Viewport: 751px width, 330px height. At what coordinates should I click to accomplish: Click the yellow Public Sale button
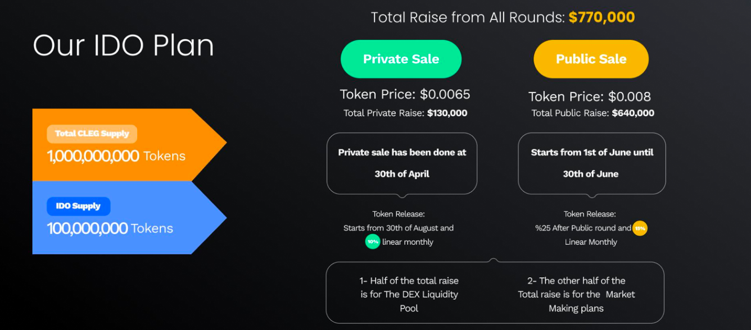point(591,59)
